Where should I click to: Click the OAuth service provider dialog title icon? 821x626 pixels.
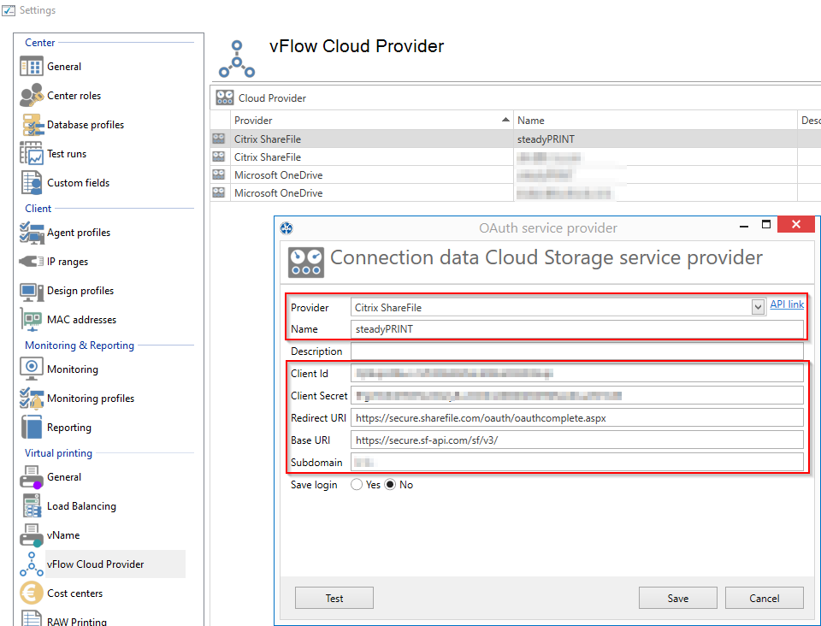(x=286, y=228)
